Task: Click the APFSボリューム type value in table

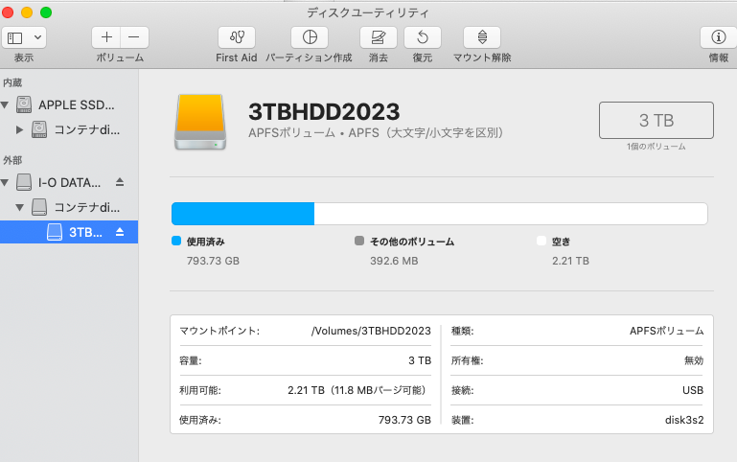Action: point(666,331)
